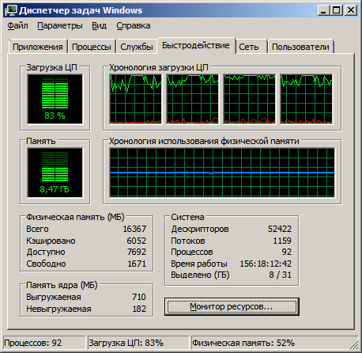Click the third CPU core history graph

pyautogui.click(x=250, y=99)
